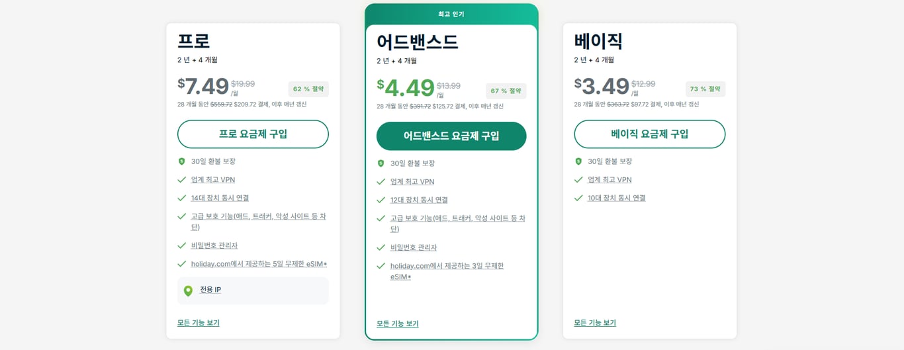
Task: Click the shield icon in 어드밴스드 plan
Action: pyautogui.click(x=381, y=163)
